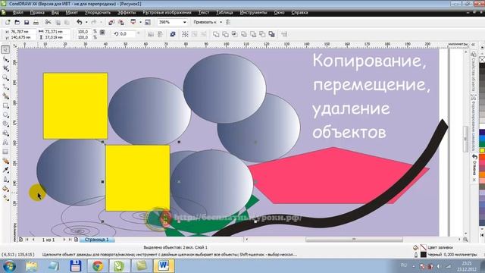Click the no-color X swatch

tap(482, 59)
